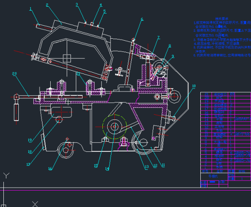
Task: Click the GB71-66 cell in the parts list
Action: pyautogui.click(x=242, y=134)
